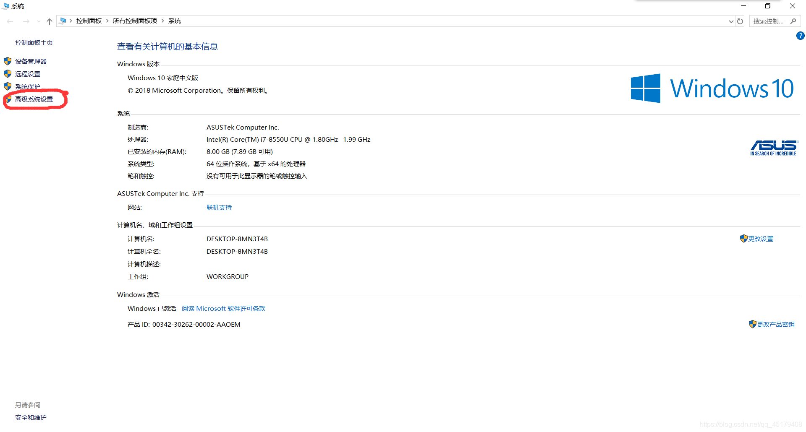Screen dimensions: 806x432
Task: Click the Windows 已激活 status text
Action: pyautogui.click(x=152, y=308)
